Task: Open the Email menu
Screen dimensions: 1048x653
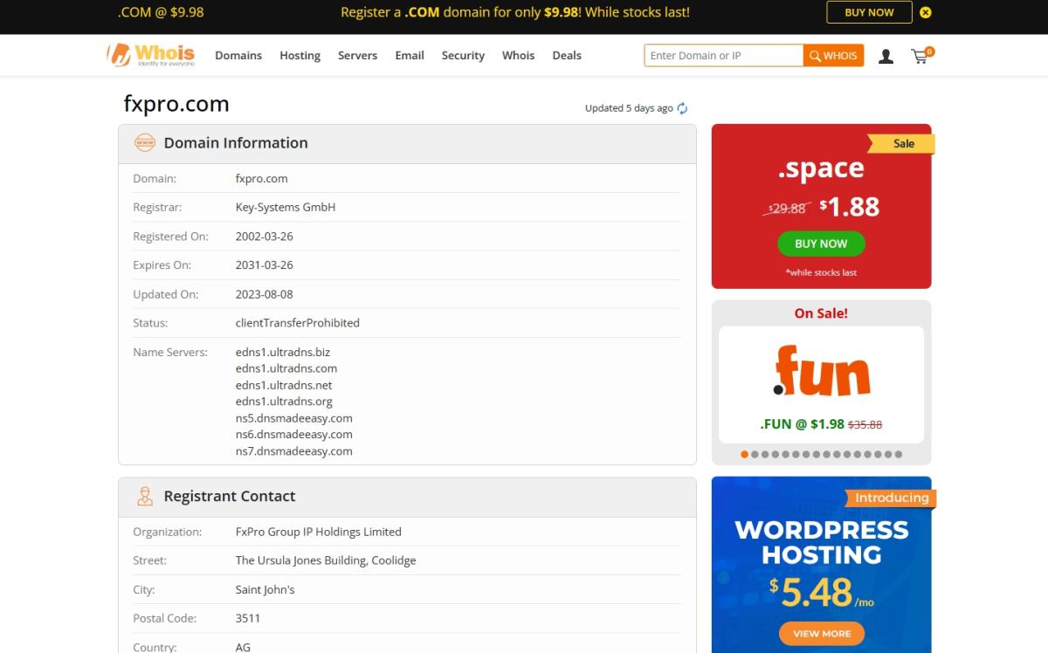Action: pyautogui.click(x=410, y=55)
